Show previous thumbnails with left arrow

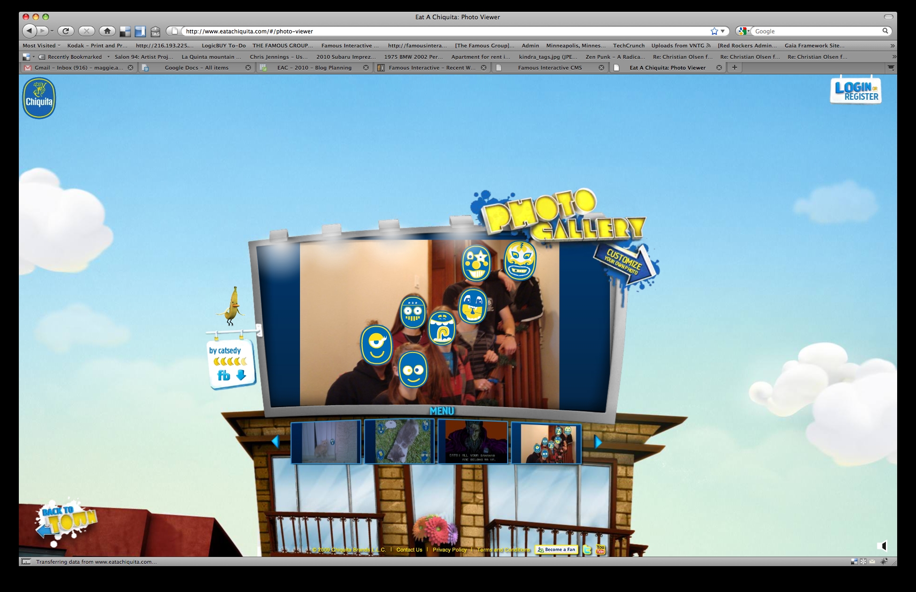point(276,441)
